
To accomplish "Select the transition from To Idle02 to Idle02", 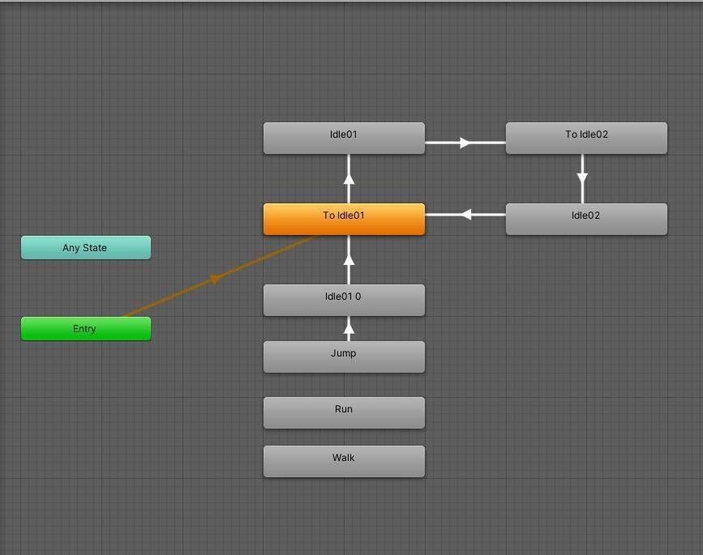I will [584, 177].
